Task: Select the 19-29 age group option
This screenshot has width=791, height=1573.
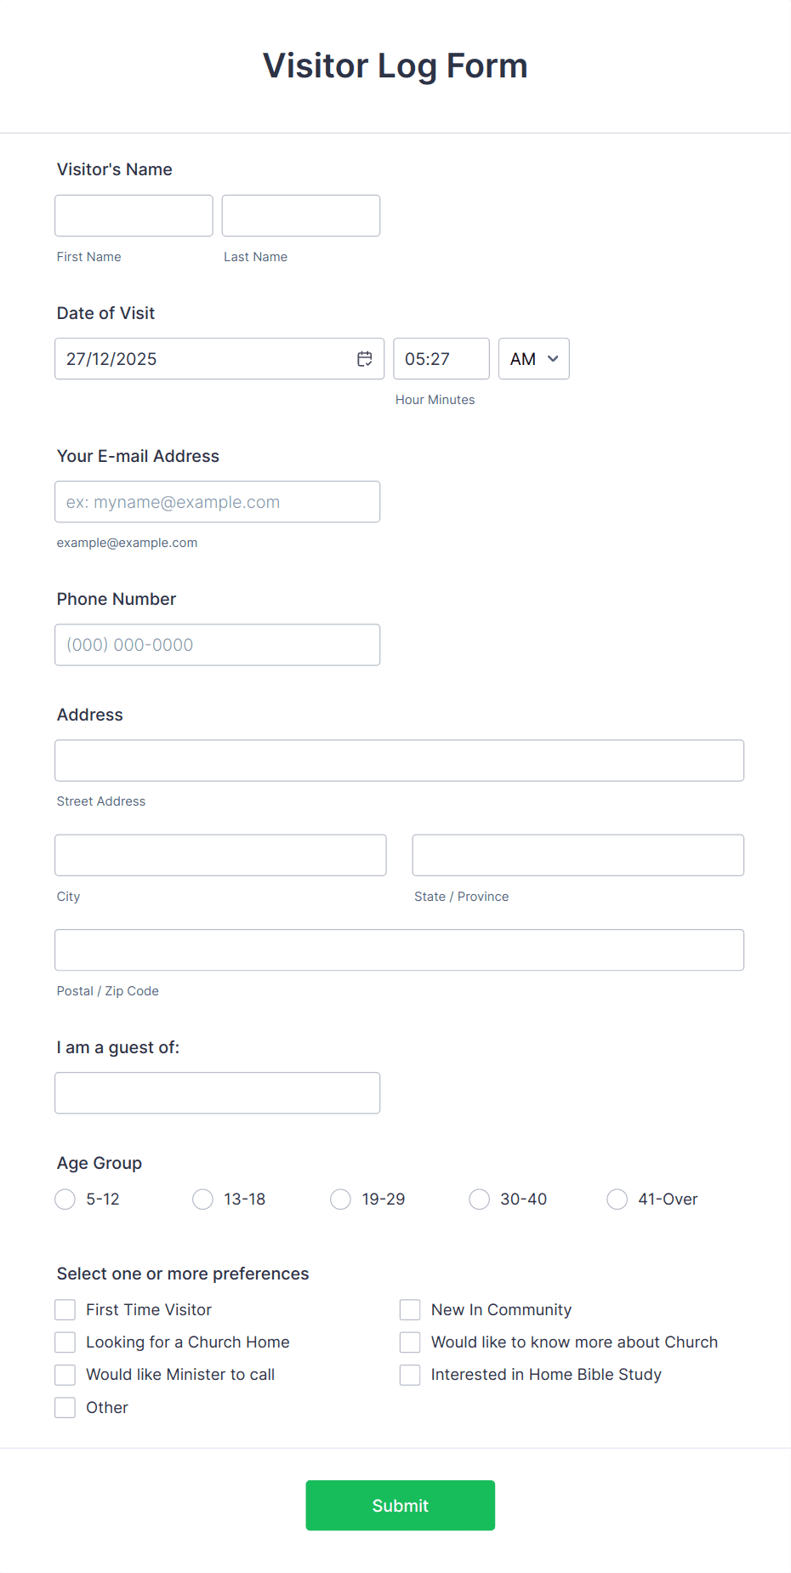Action: (x=340, y=1199)
